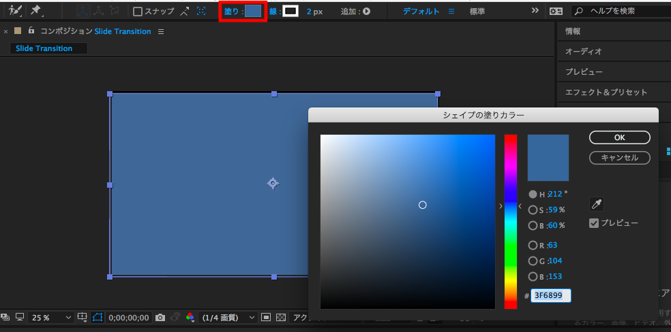This screenshot has width=671, height=332.
Task: Open the 追加 add shape menu arrow
Action: [x=366, y=12]
